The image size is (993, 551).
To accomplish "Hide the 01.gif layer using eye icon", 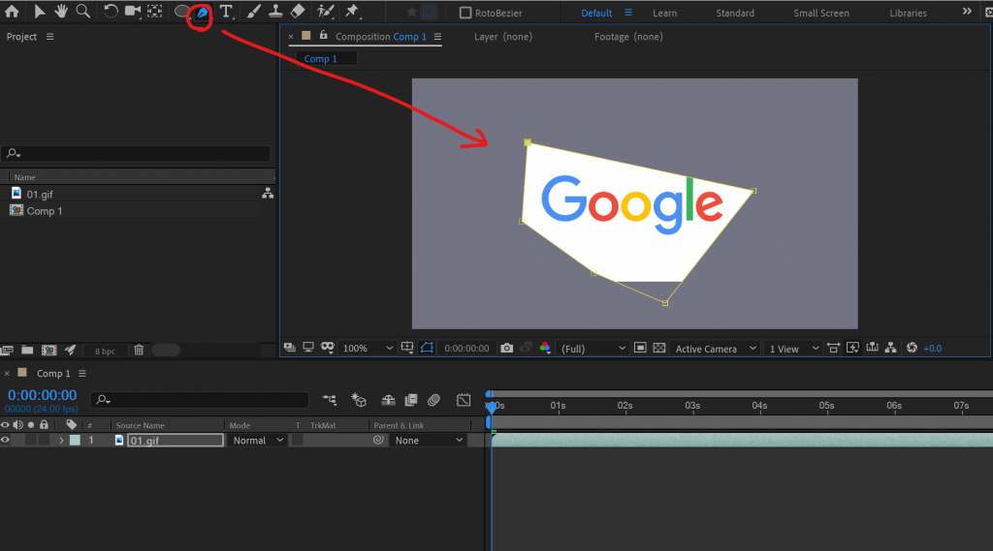I will pyautogui.click(x=6, y=441).
